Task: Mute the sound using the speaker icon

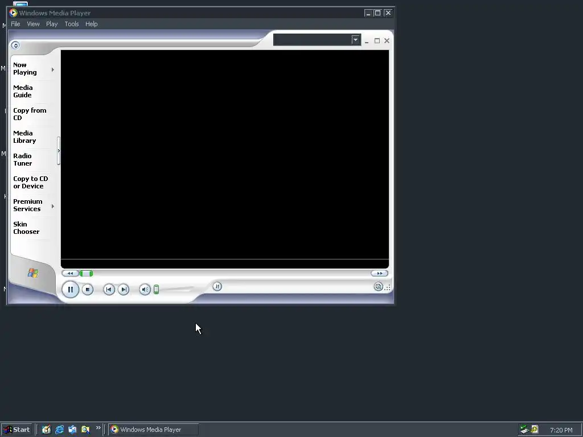Action: tap(145, 290)
